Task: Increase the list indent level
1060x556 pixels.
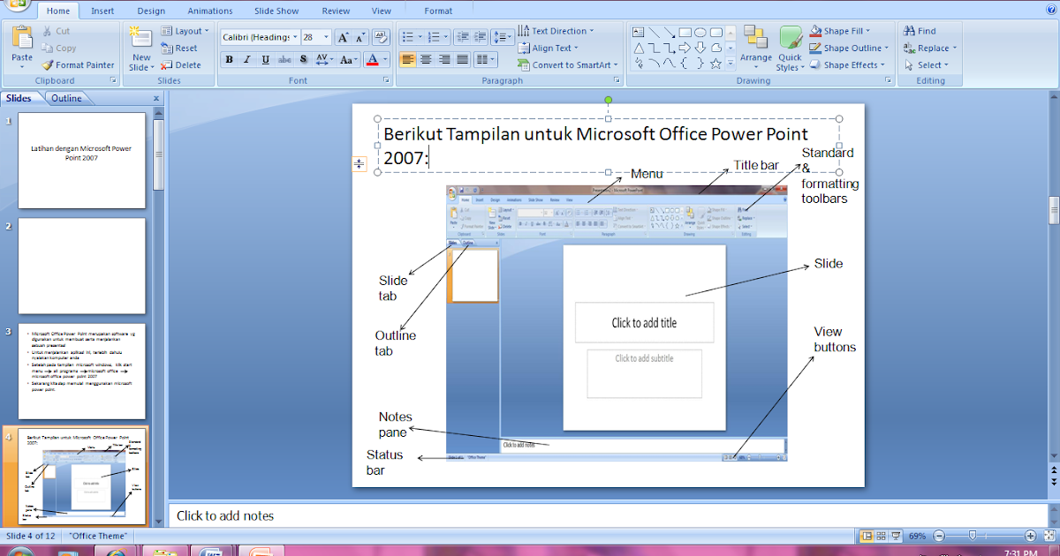Action: (x=480, y=37)
